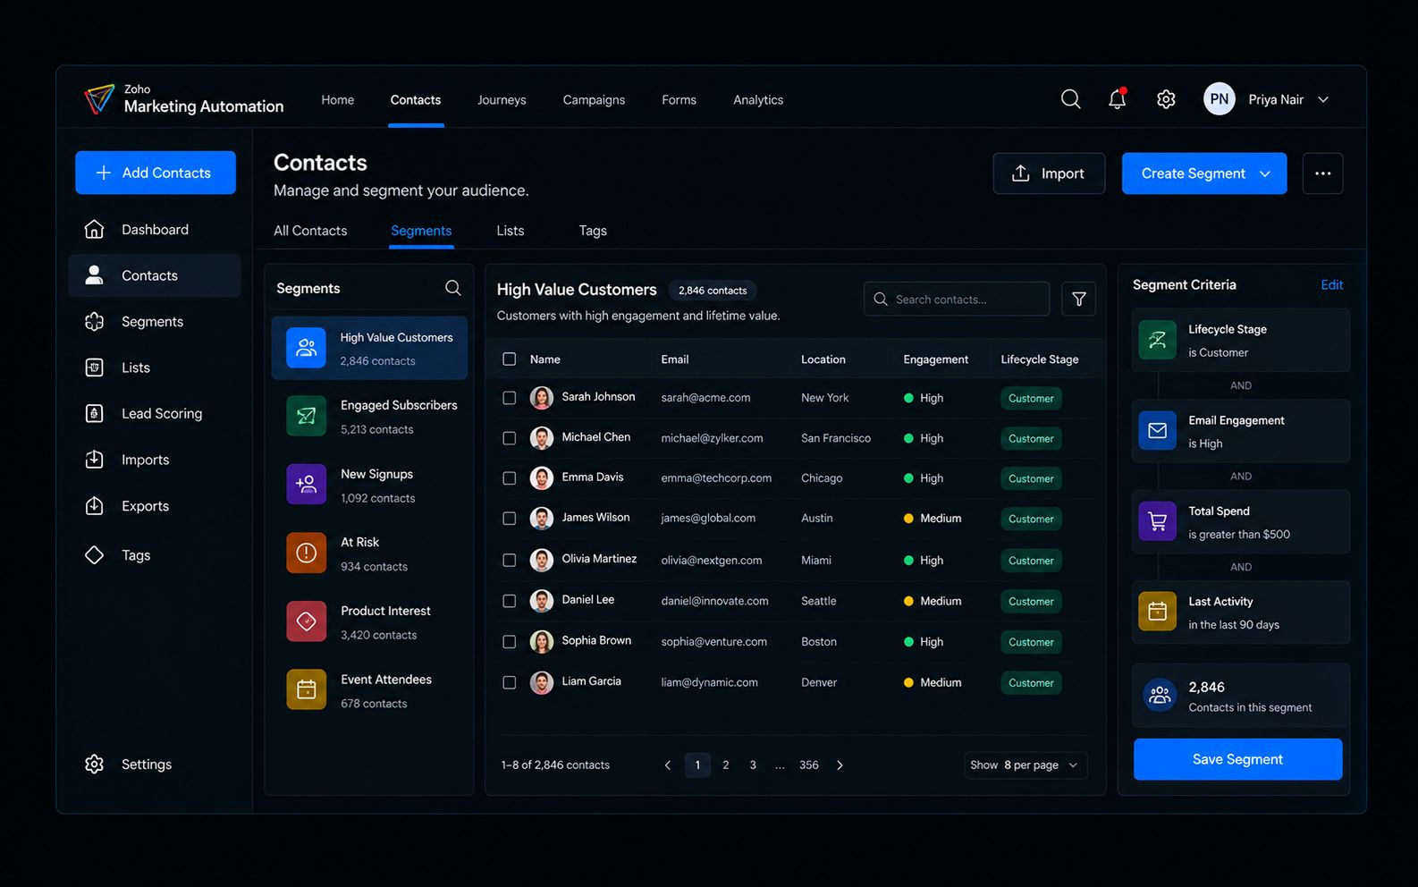Open the global search magnifier in header

coord(1070,99)
